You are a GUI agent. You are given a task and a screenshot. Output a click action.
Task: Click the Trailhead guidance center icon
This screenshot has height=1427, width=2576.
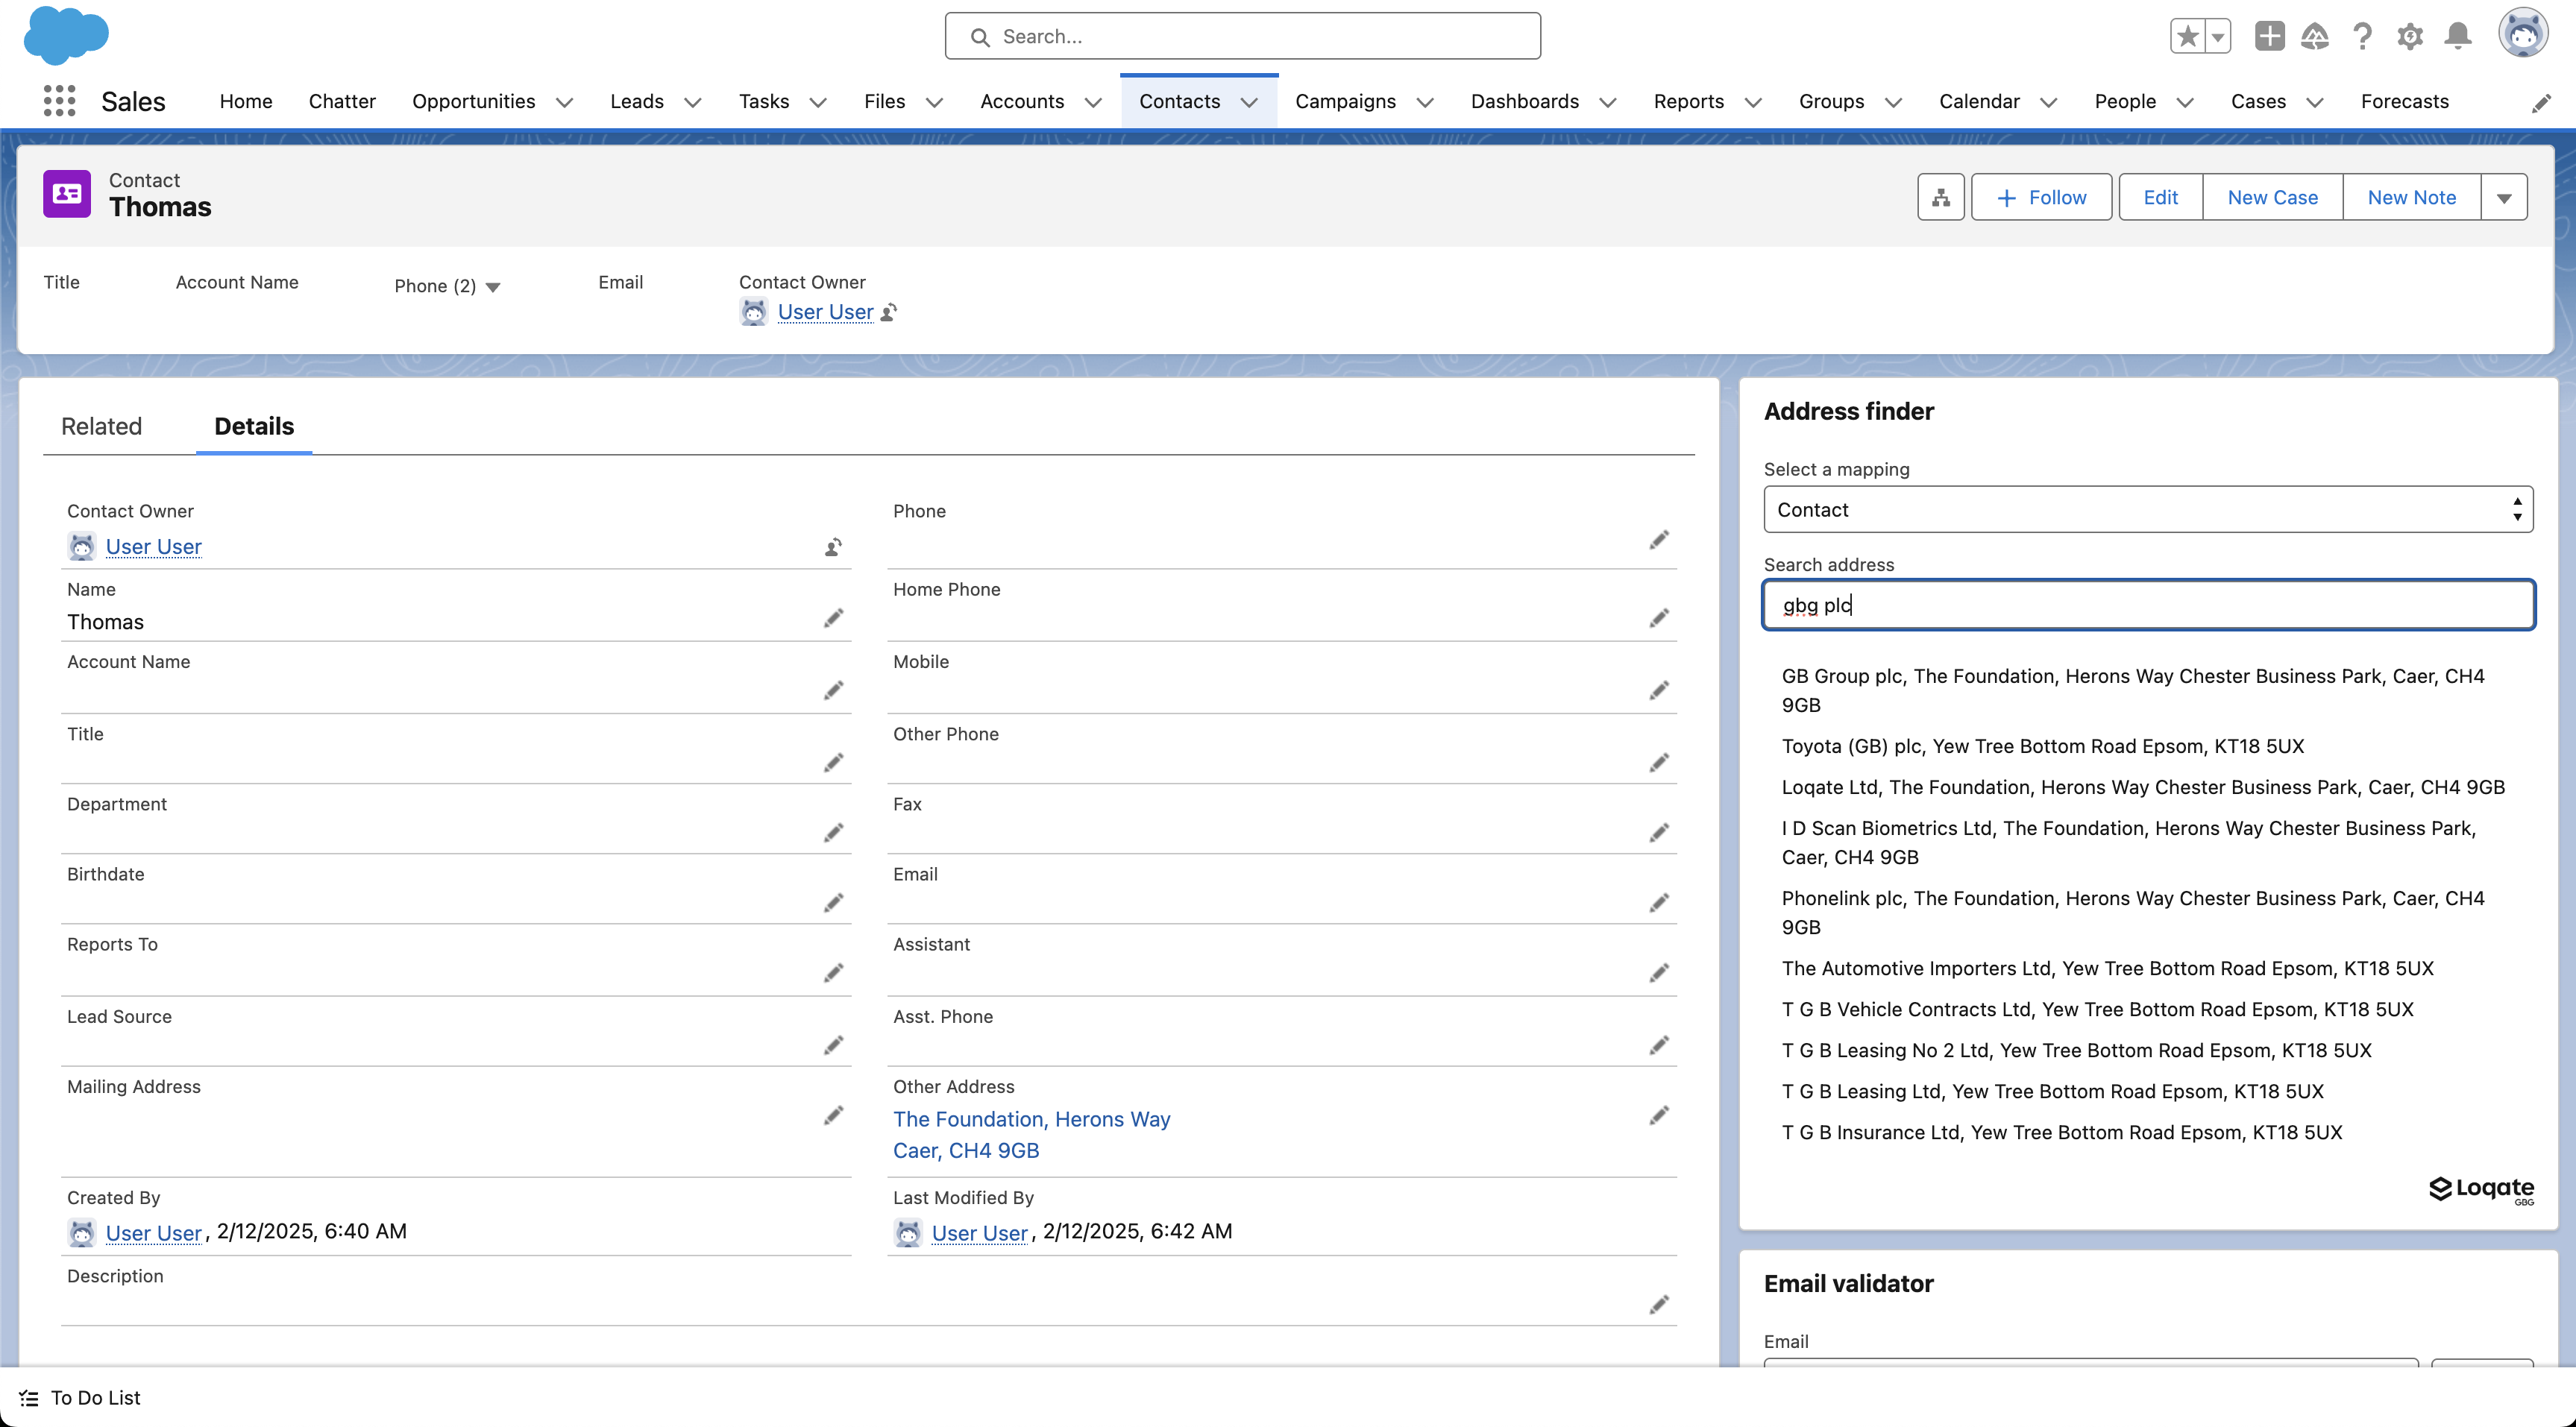[2314, 37]
